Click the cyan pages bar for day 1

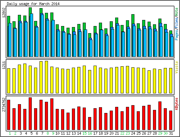point(10,40)
